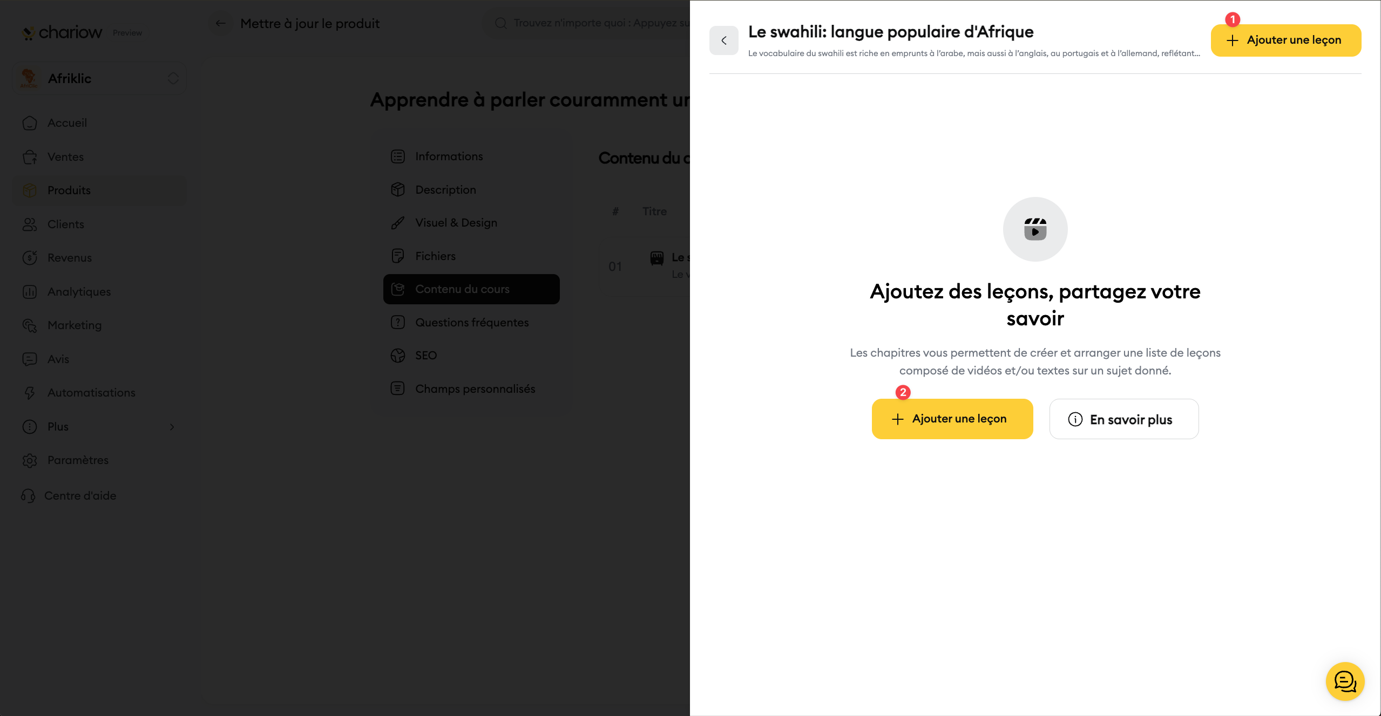The image size is (1381, 716).
Task: Go back using the arrow beside Mettre à jour le produit
Action: tap(220, 23)
